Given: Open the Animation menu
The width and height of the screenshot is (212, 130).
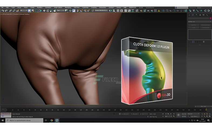Looking at the screenshot, I should pyautogui.click(x=48, y=8).
